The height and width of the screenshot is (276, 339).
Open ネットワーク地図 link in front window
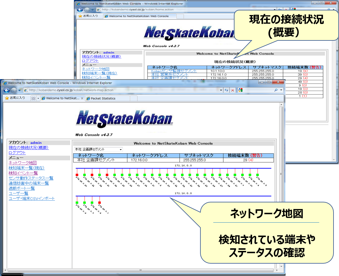pos(23,163)
